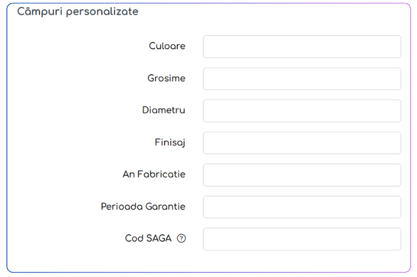Select the Diametru label
This screenshot has width=417, height=277.
[x=163, y=110]
